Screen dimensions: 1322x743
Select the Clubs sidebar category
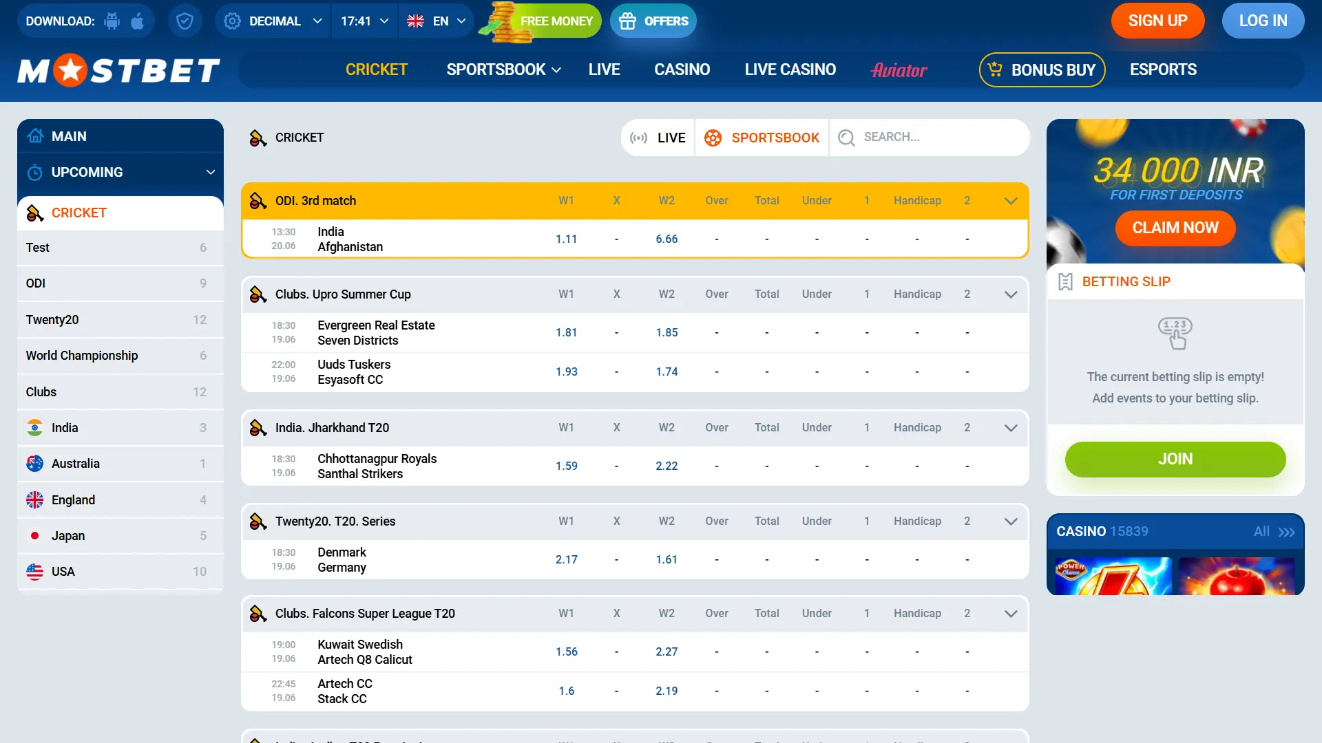(120, 392)
